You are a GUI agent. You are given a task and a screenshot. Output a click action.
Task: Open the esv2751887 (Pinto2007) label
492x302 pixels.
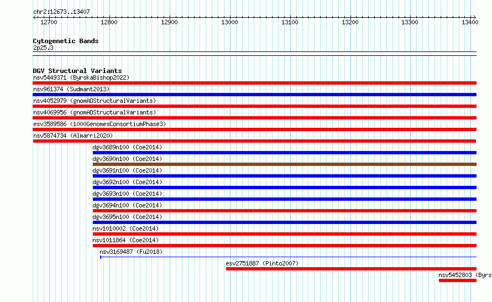[x=262, y=263]
